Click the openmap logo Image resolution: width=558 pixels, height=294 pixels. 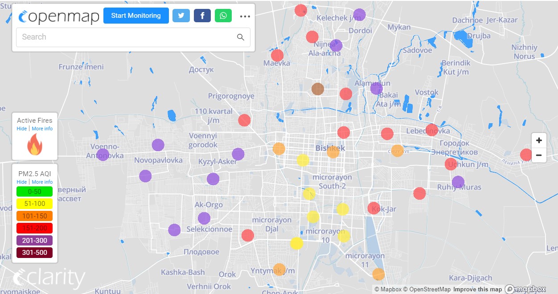(58, 16)
